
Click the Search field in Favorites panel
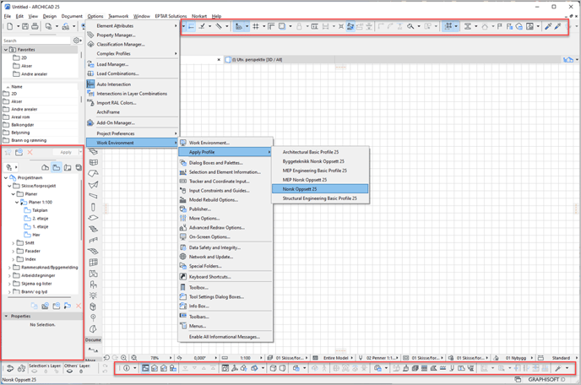tap(36, 41)
